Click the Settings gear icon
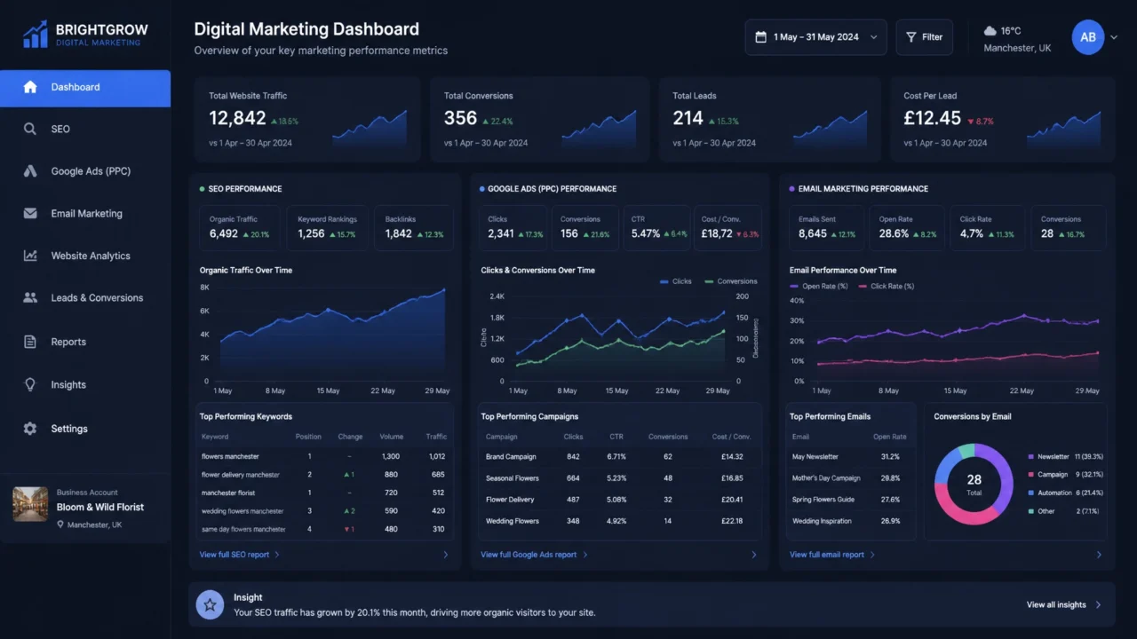Viewport: 1137px width, 639px height. 30,429
